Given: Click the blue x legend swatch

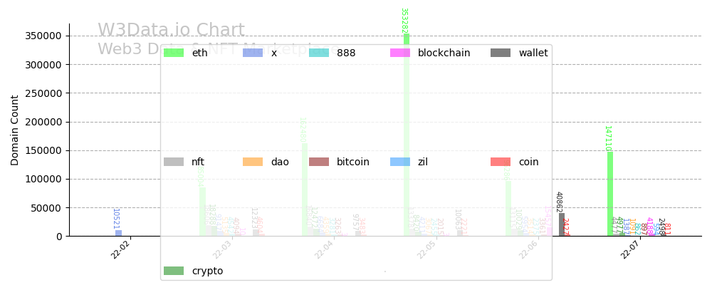Looking at the screenshot, I should pyautogui.click(x=253, y=53).
